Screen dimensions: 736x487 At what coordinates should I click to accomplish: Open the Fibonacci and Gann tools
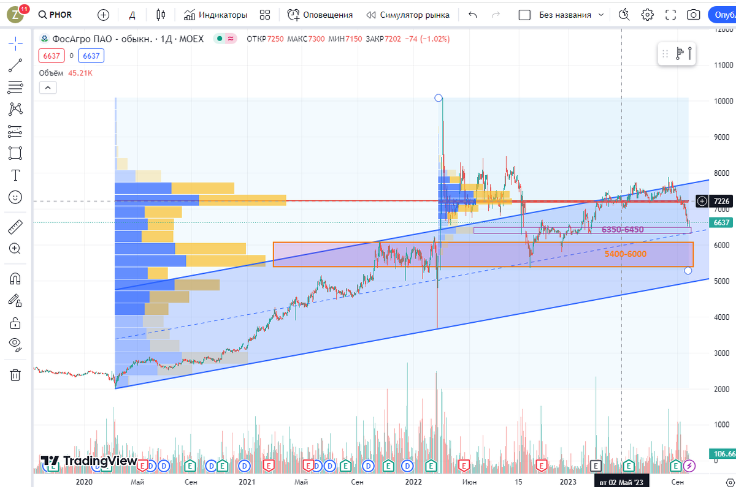[15, 86]
